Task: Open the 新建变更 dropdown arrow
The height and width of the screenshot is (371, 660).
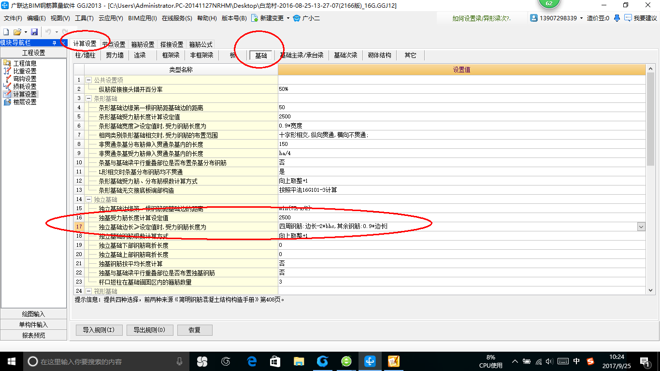Action: click(288, 18)
